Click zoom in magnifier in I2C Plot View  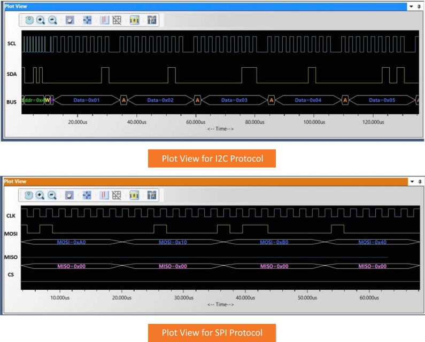41,20
